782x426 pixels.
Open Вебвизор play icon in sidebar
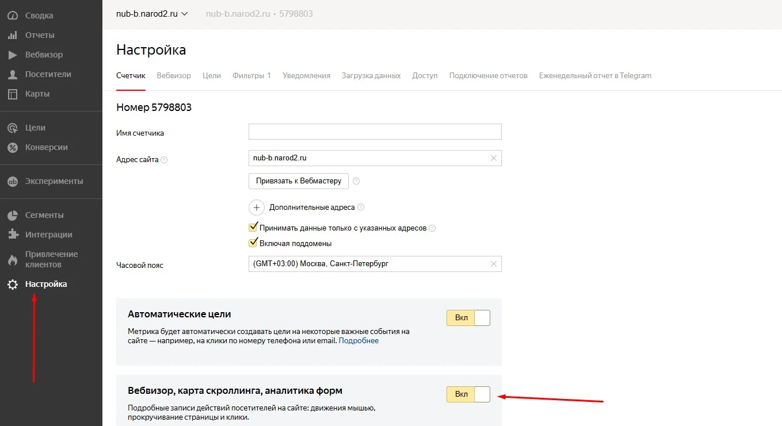click(13, 55)
